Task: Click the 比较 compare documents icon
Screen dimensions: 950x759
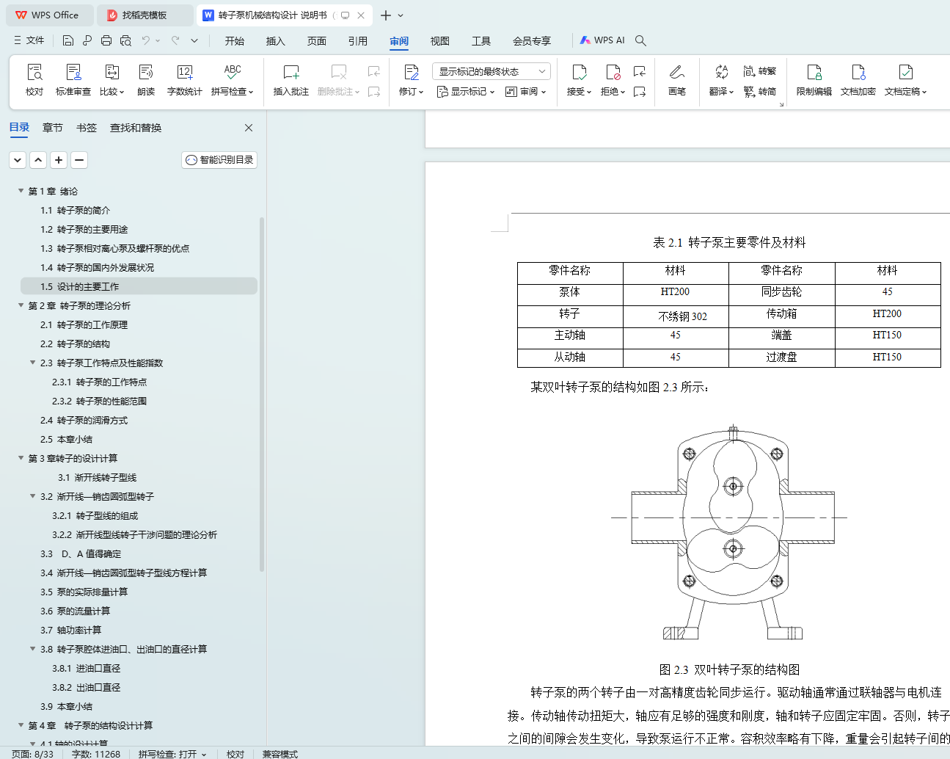Action: (112, 72)
